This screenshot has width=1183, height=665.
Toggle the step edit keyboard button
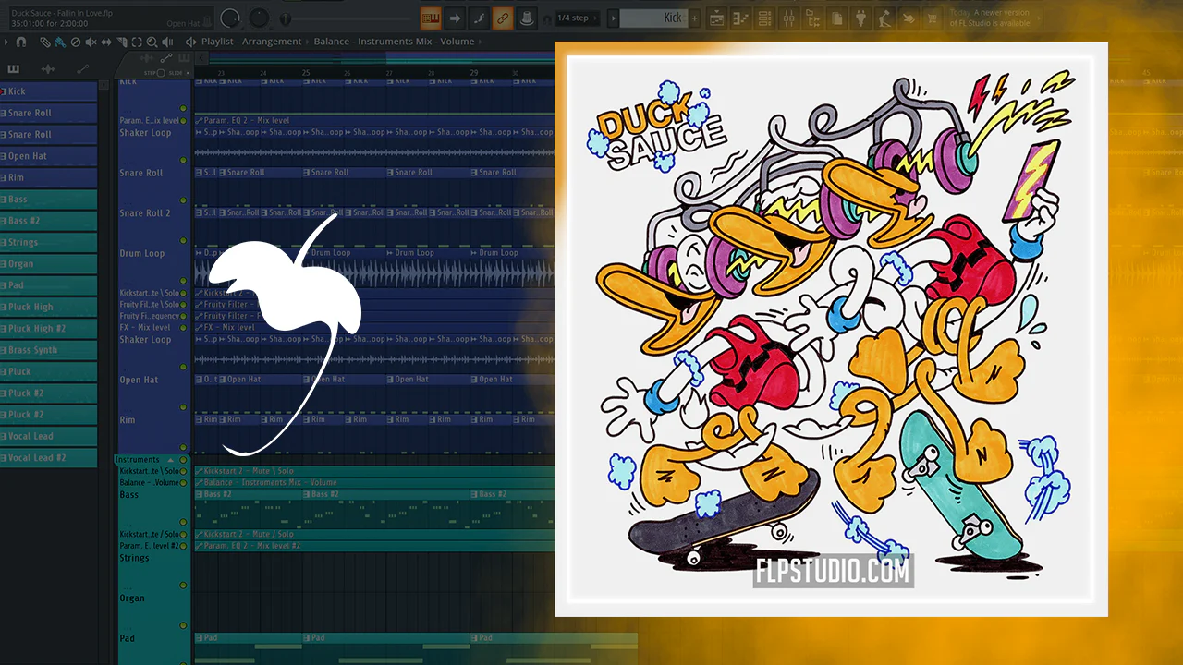coord(431,18)
